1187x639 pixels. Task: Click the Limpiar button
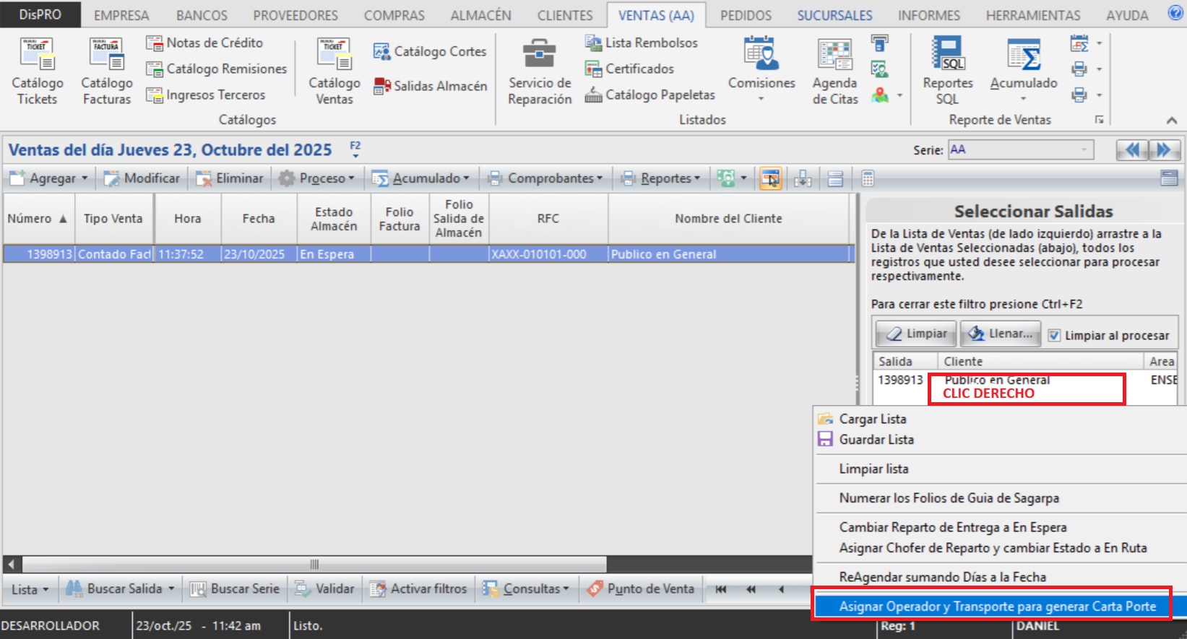(x=916, y=334)
